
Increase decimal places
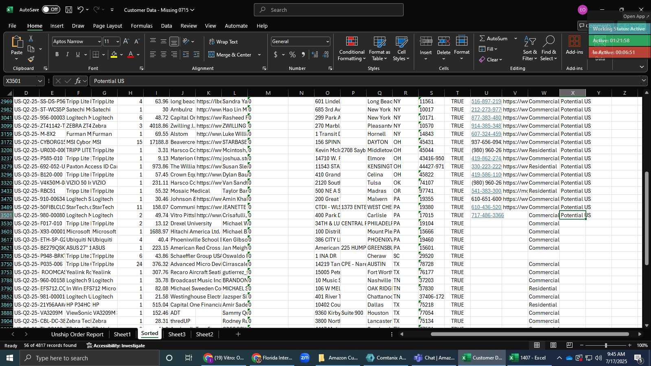[x=315, y=54]
